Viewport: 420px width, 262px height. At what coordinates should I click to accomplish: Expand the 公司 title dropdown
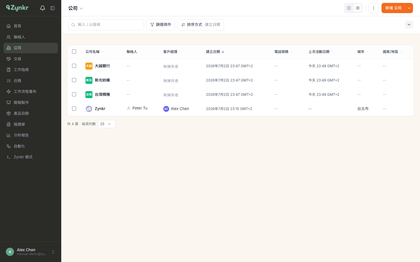tap(81, 8)
